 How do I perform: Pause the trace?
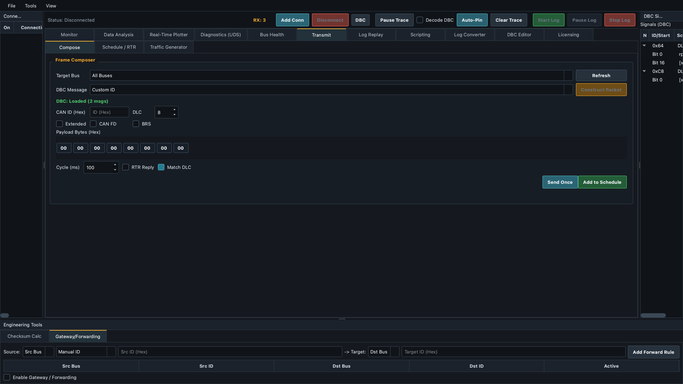tap(394, 20)
